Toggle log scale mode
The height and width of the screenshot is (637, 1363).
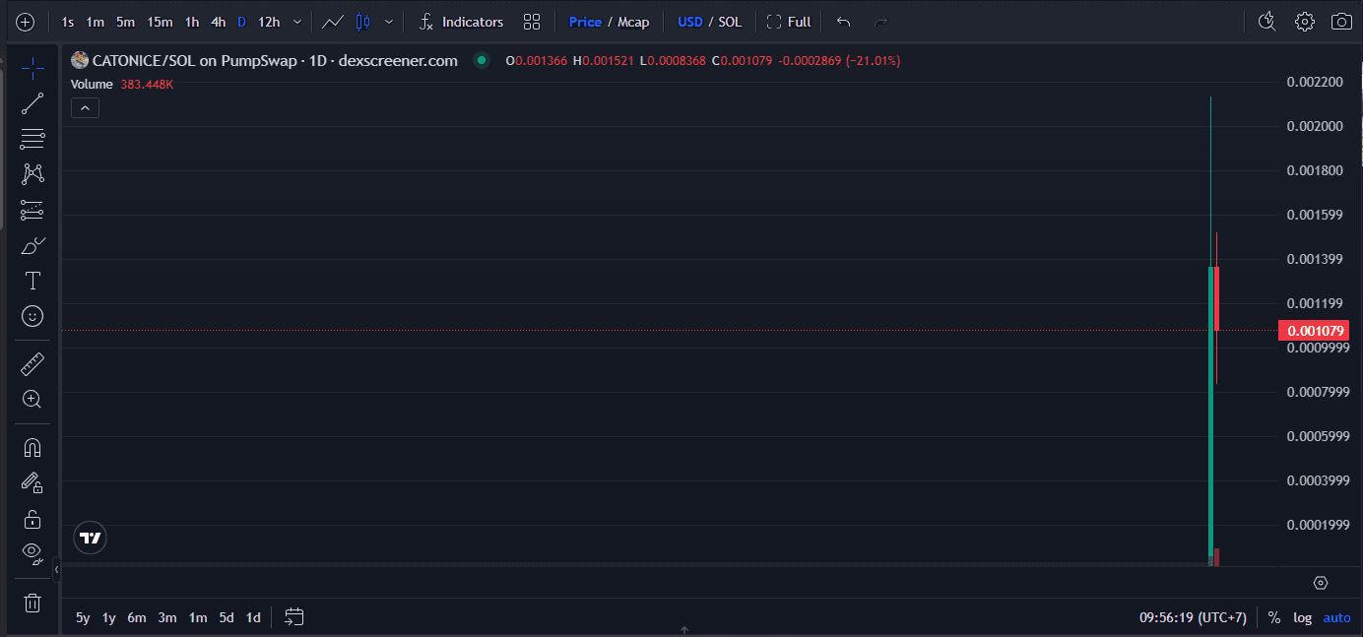pos(1302,617)
